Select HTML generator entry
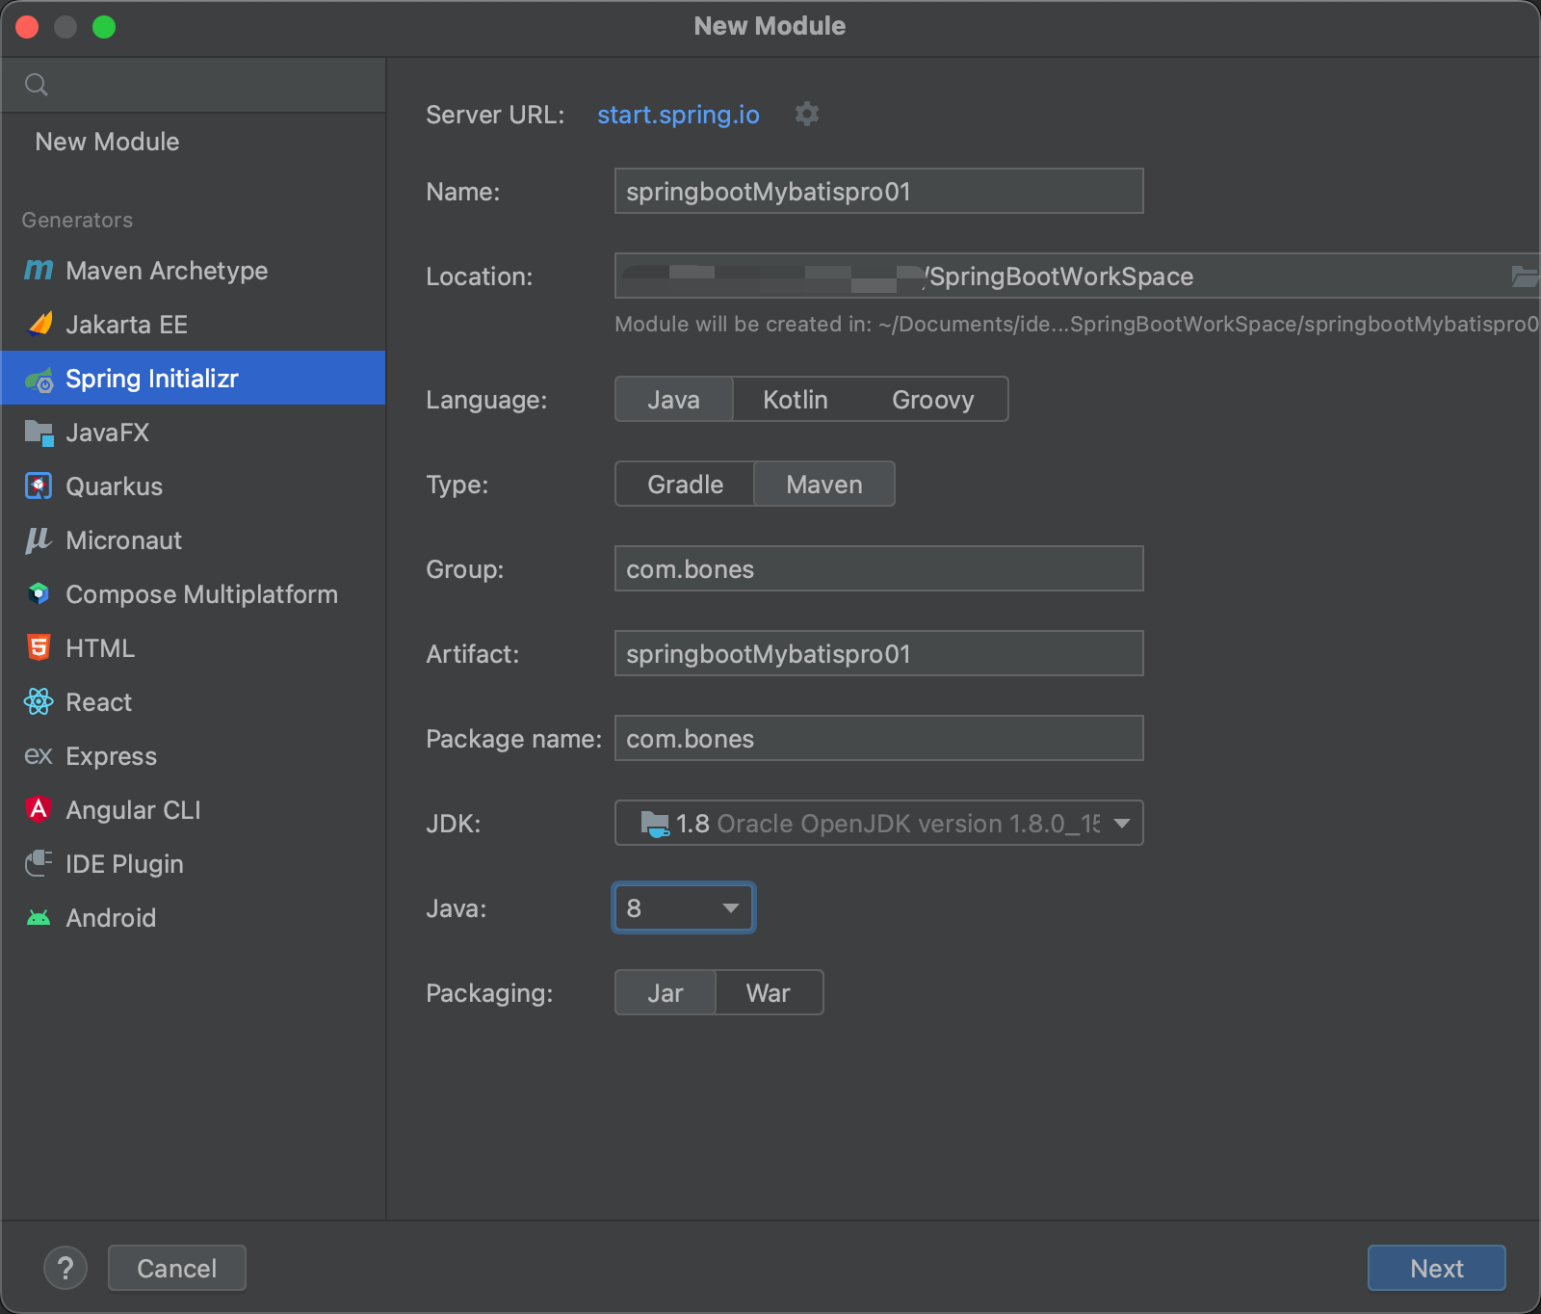Screen dimensions: 1541x1314 pos(193,648)
